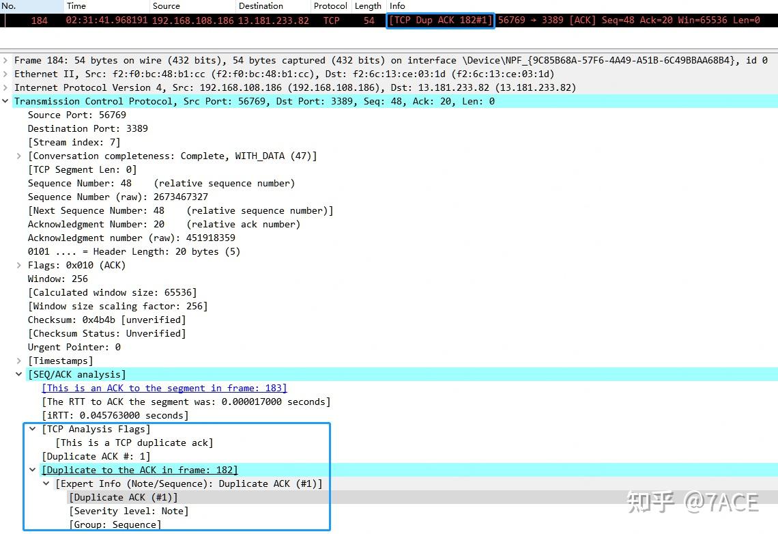The height and width of the screenshot is (534, 778).
Task: Sort by the Length column header
Action: pos(368,5)
